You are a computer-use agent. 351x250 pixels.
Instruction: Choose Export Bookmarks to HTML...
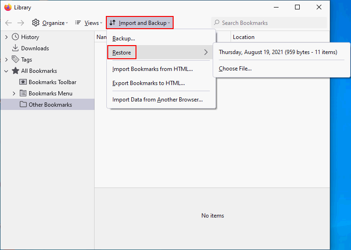coord(161,83)
